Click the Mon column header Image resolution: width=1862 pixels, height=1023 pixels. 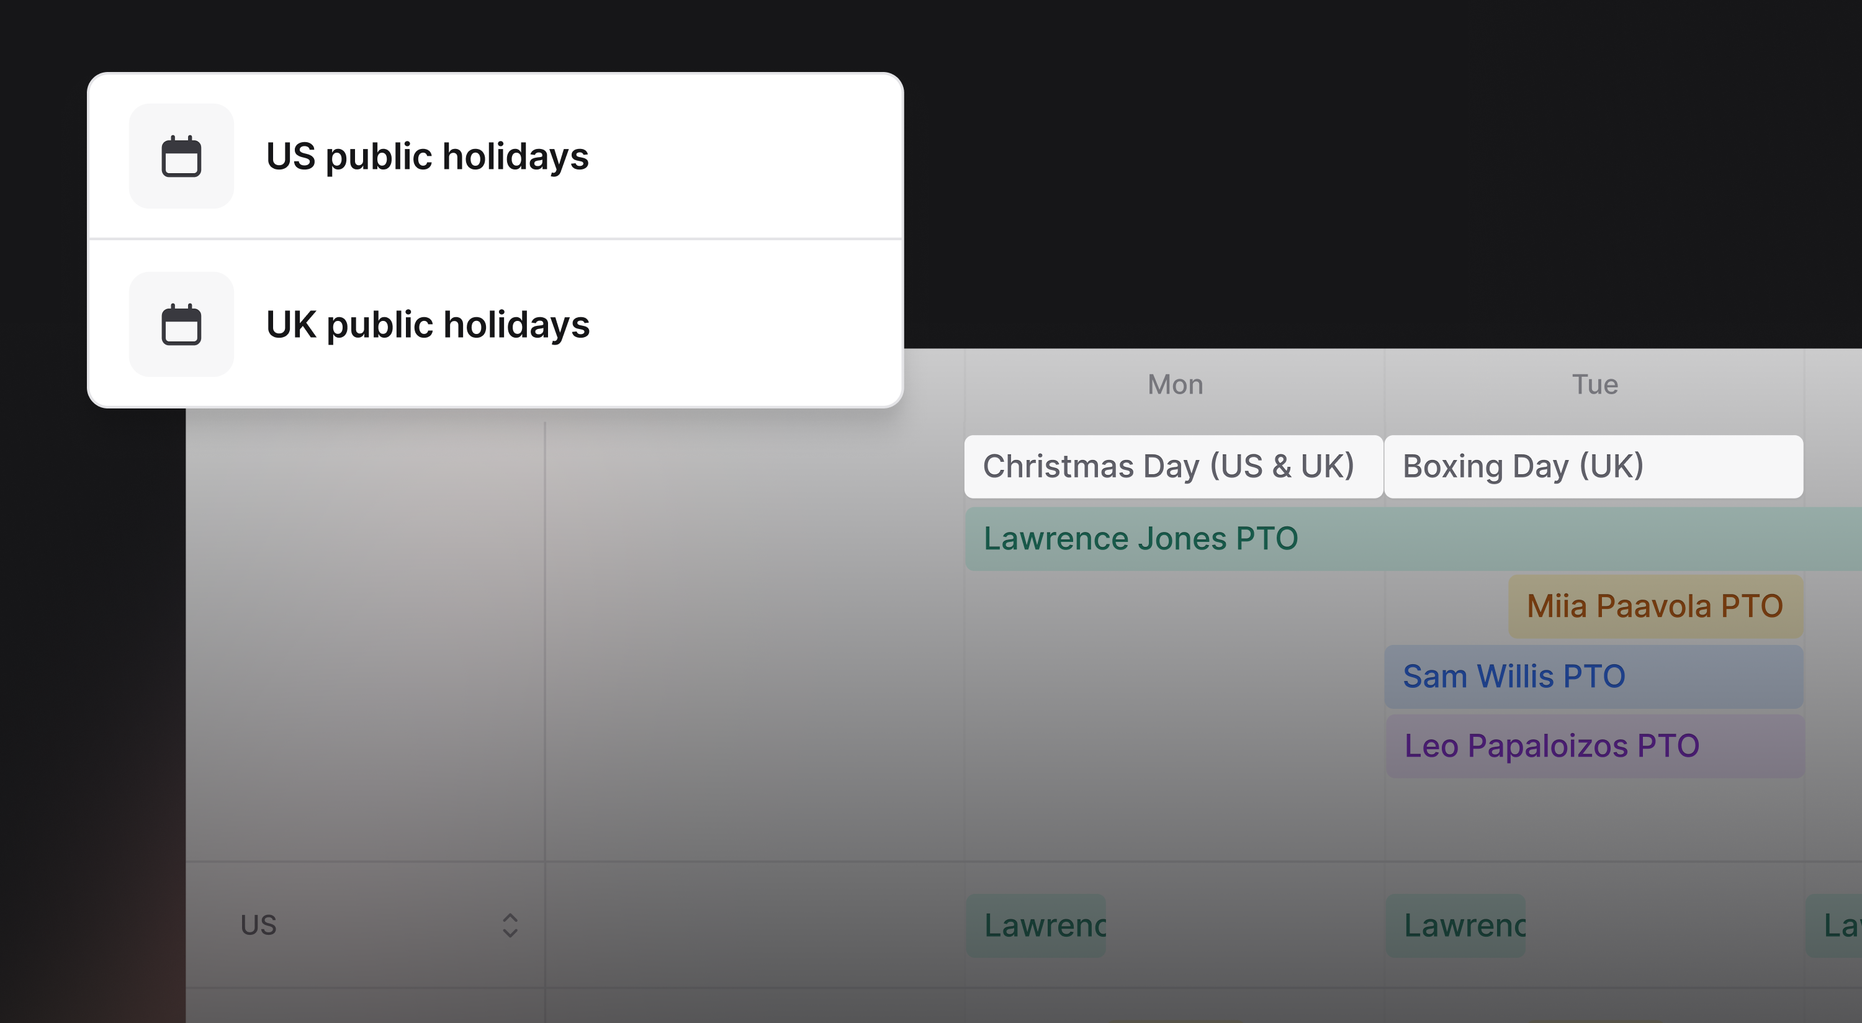pos(1176,385)
